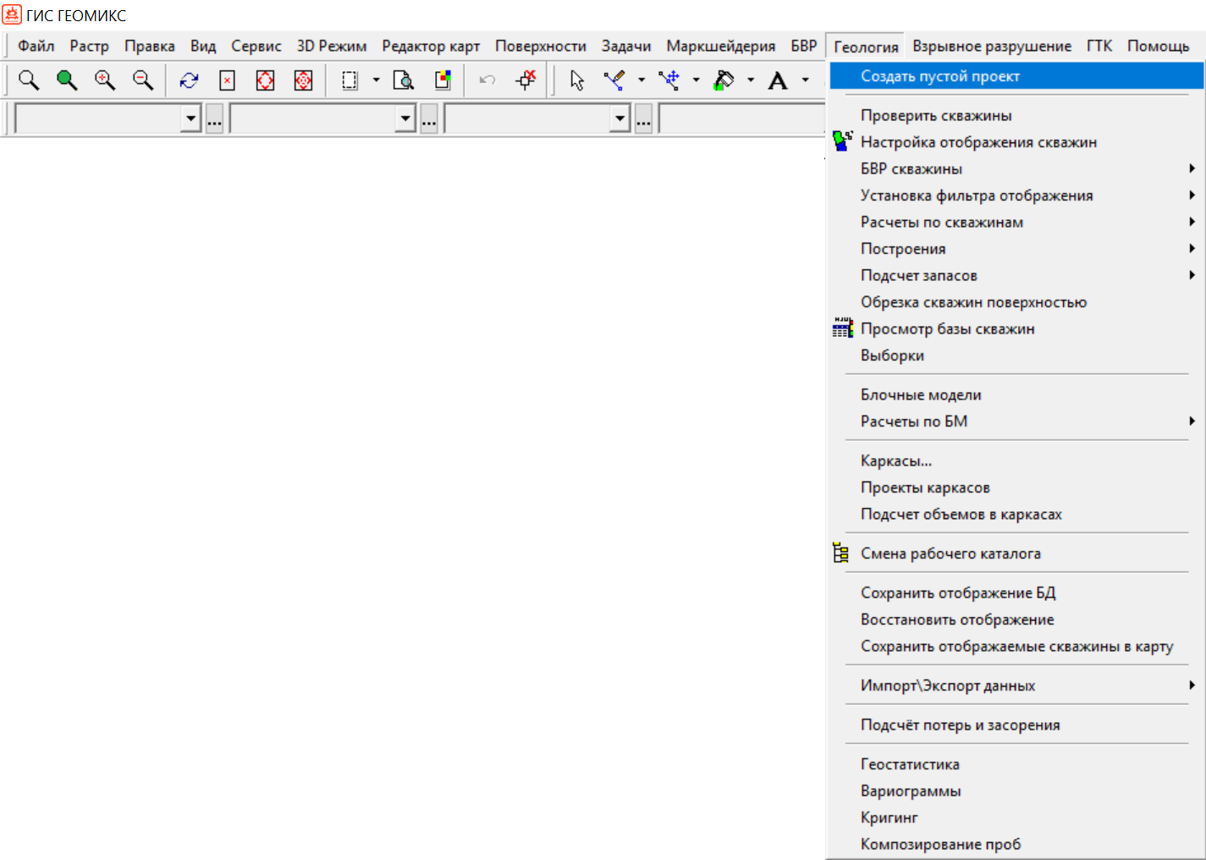Screen dimensions: 1206x860
Task: Click the green magnifier icon
Action: pos(67,80)
